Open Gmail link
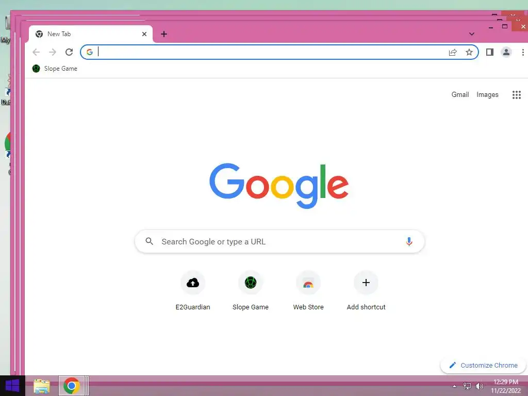The width and height of the screenshot is (528, 396). pos(460,95)
